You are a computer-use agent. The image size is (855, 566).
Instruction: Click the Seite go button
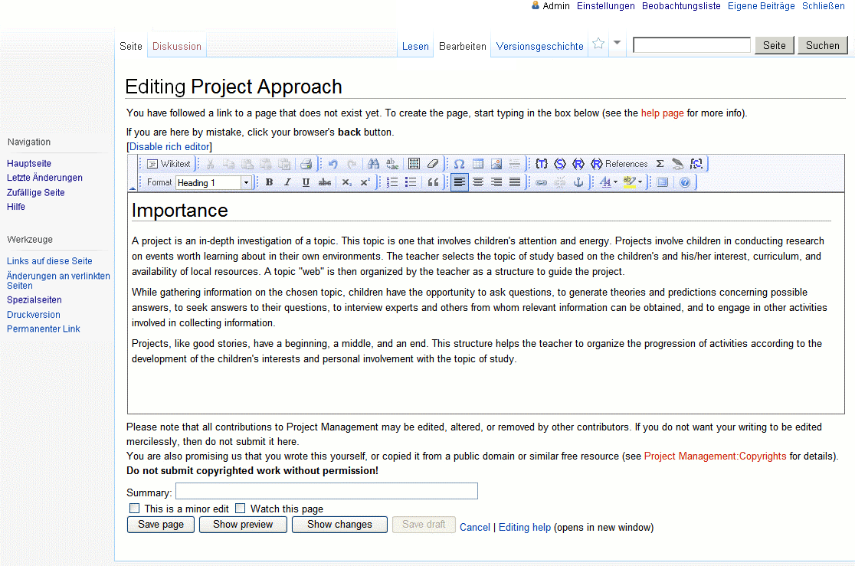[x=775, y=45]
